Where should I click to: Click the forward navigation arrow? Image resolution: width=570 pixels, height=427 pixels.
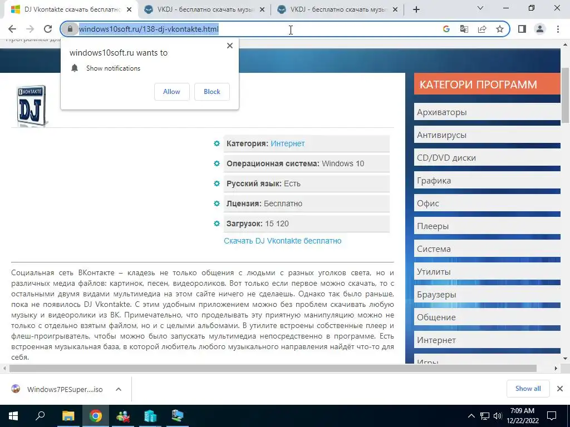30,29
